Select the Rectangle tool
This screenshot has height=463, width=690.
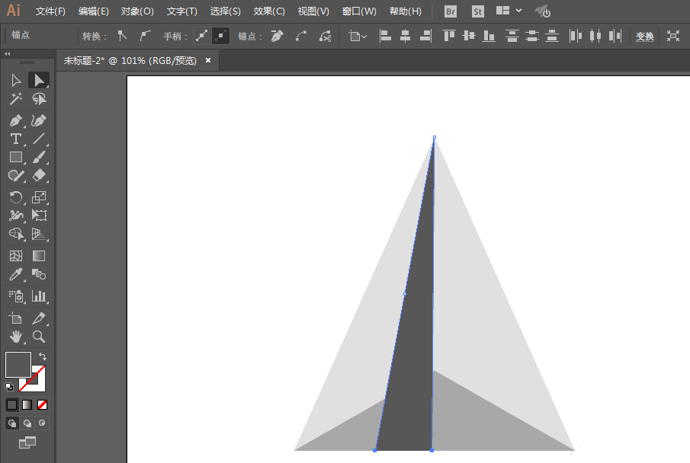[x=16, y=158]
